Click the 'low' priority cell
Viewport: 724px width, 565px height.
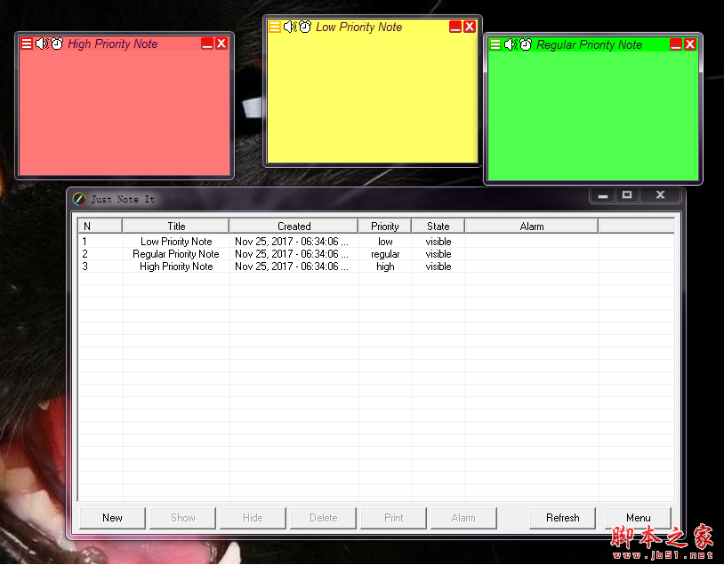coord(385,242)
